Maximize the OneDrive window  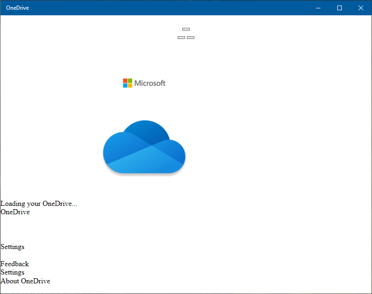[340, 8]
